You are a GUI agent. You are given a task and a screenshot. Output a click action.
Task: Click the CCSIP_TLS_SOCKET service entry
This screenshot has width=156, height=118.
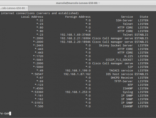pos(119,60)
